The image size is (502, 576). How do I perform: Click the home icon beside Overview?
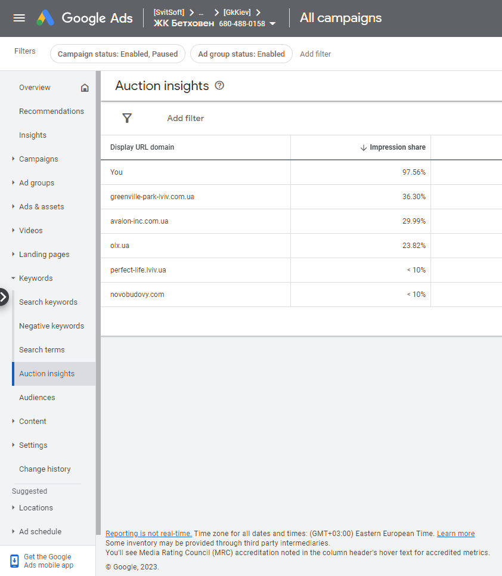coord(85,88)
